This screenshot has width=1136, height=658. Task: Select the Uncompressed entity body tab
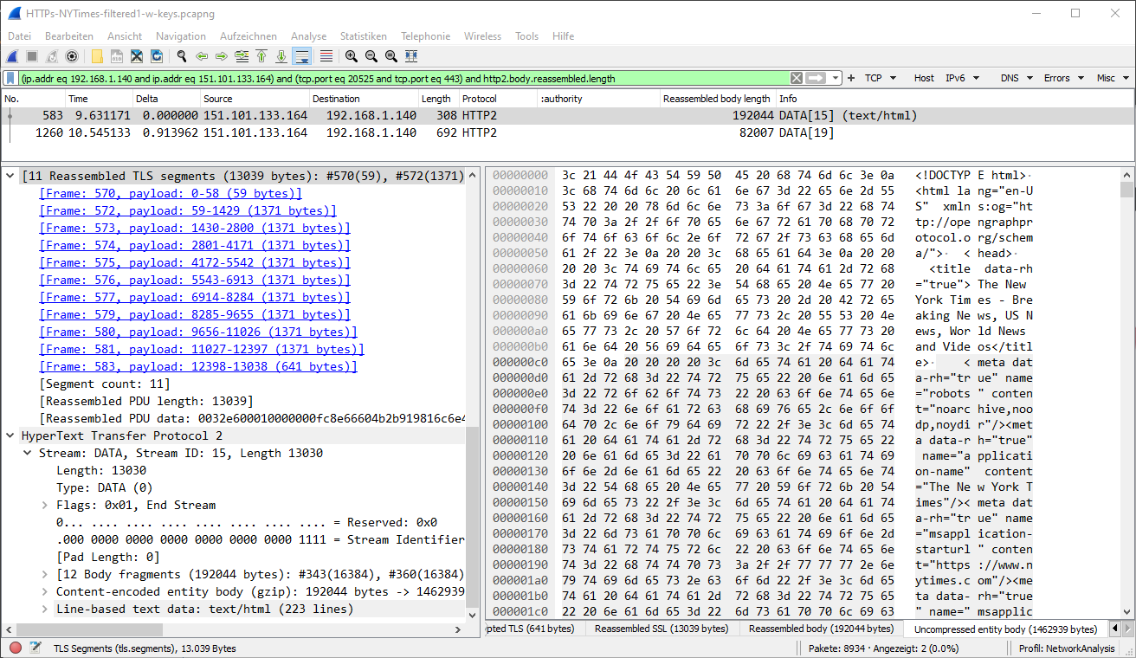[x=1005, y=629]
